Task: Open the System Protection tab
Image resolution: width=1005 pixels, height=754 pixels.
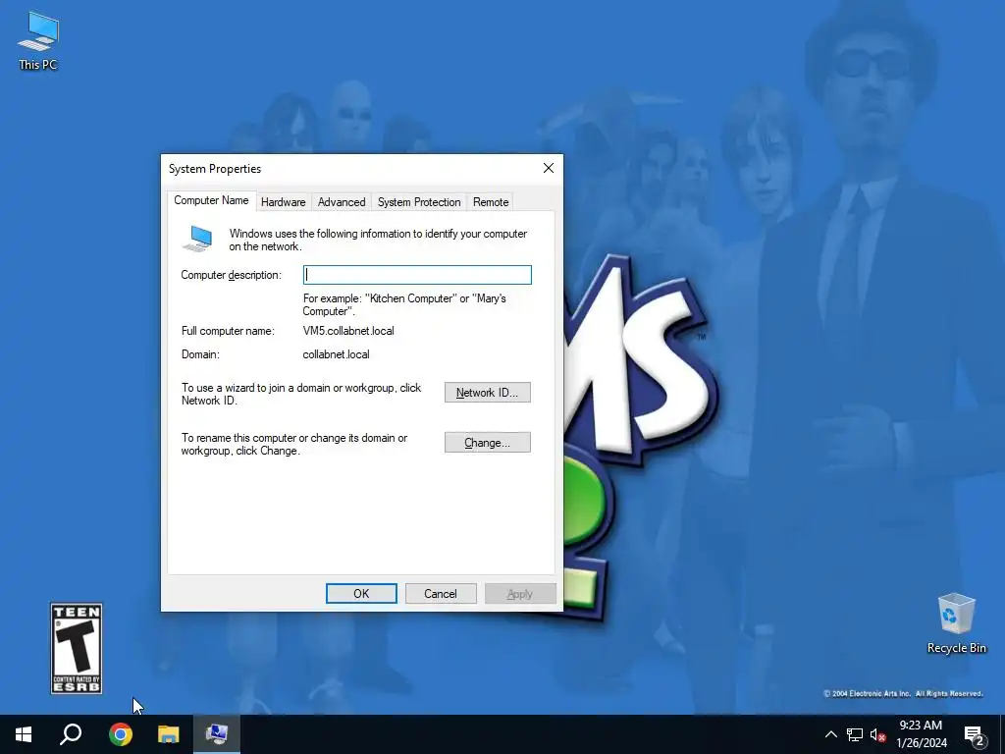Action: pyautogui.click(x=419, y=202)
